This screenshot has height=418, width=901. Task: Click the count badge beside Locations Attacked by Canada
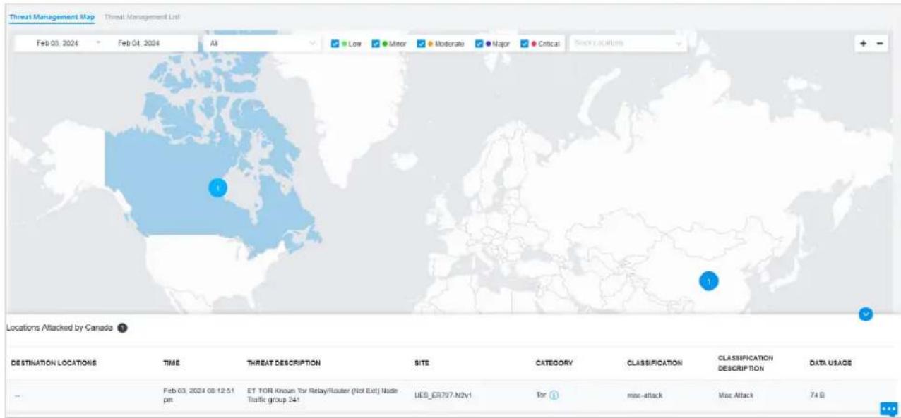point(123,328)
